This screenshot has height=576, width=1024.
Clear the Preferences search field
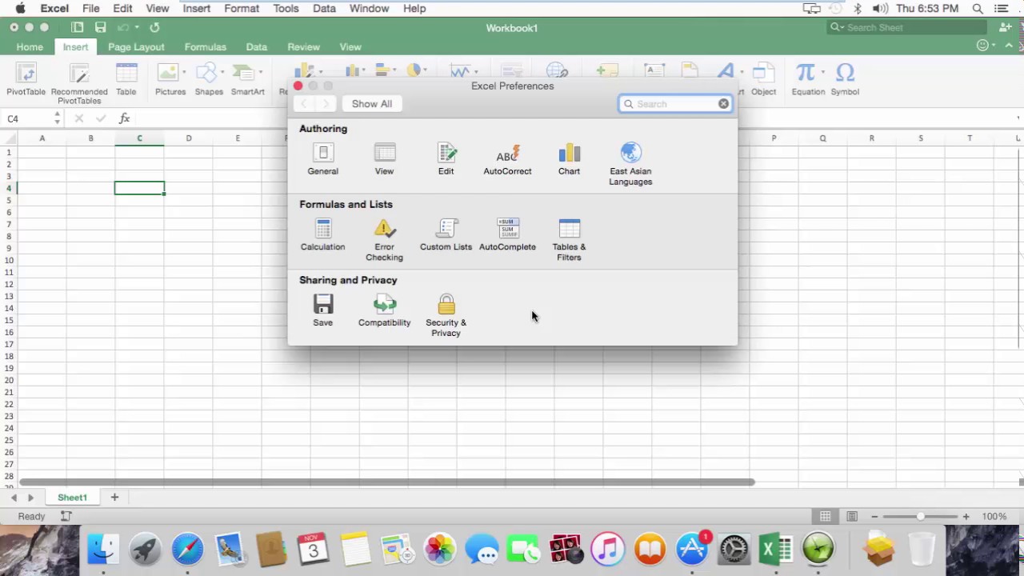coord(723,104)
